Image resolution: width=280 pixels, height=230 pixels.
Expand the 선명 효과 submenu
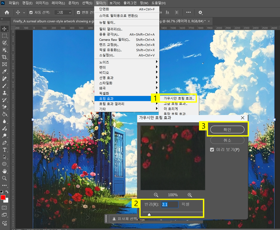pyautogui.click(x=127, y=78)
